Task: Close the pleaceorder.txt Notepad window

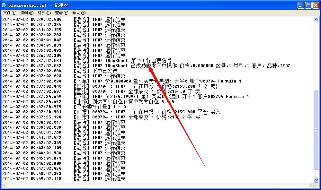Action: [x=316, y=5]
